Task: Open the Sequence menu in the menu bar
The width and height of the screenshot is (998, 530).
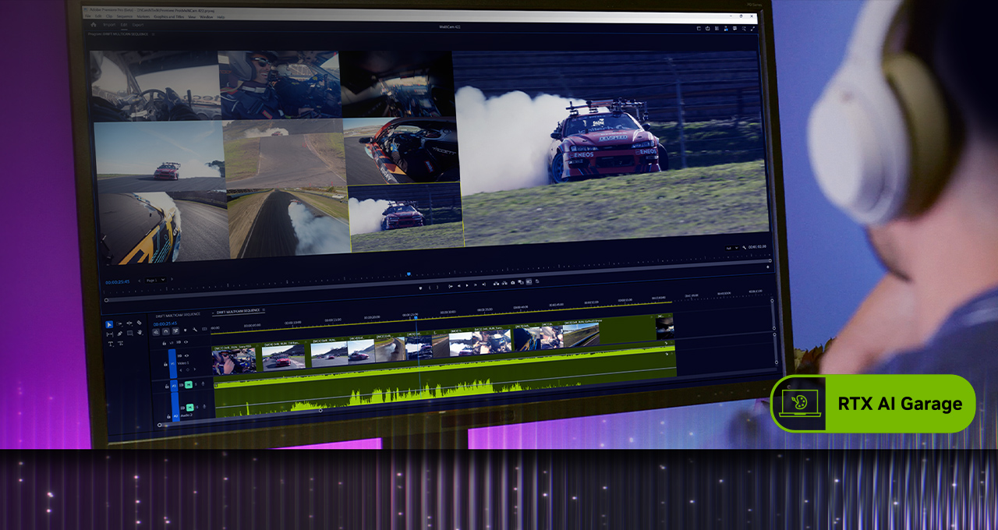Action: pos(125,16)
